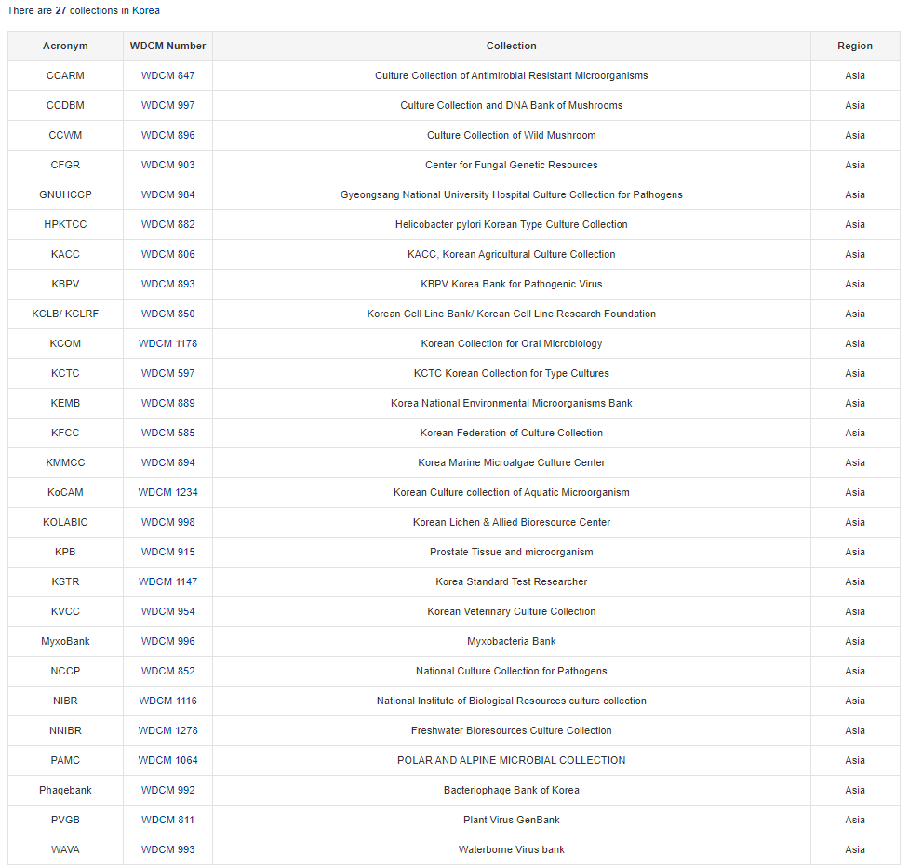Open WDCM 998 link

click(167, 522)
